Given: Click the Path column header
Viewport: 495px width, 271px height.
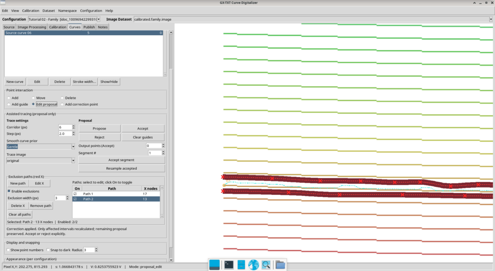Looking at the screenshot, I should point(112,189).
